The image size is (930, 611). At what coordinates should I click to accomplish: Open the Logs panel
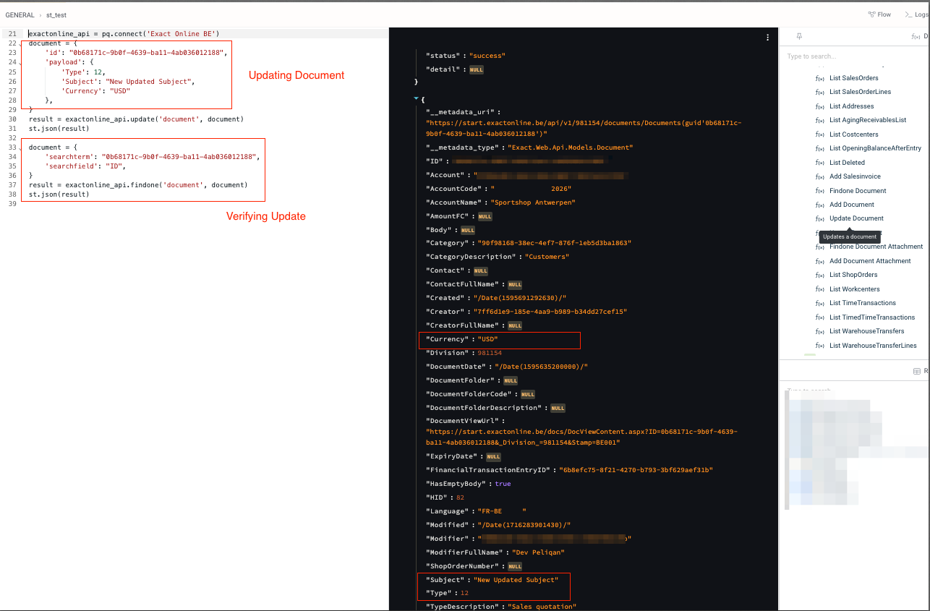pyautogui.click(x=917, y=14)
